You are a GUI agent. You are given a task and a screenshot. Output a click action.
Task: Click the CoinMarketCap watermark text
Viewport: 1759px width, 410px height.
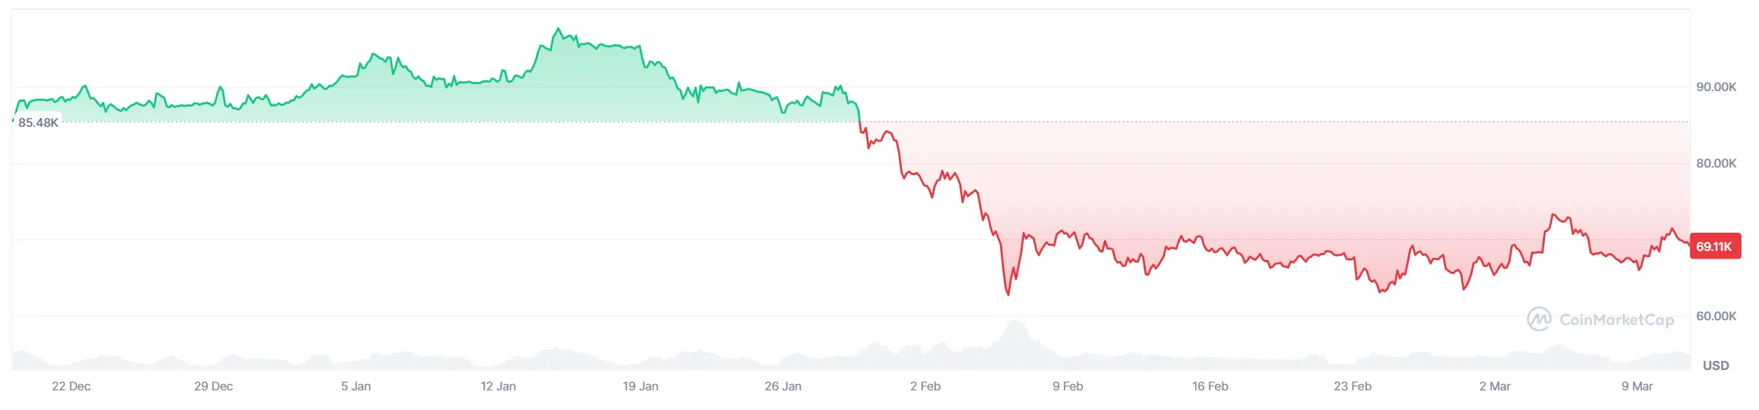coord(1617,320)
